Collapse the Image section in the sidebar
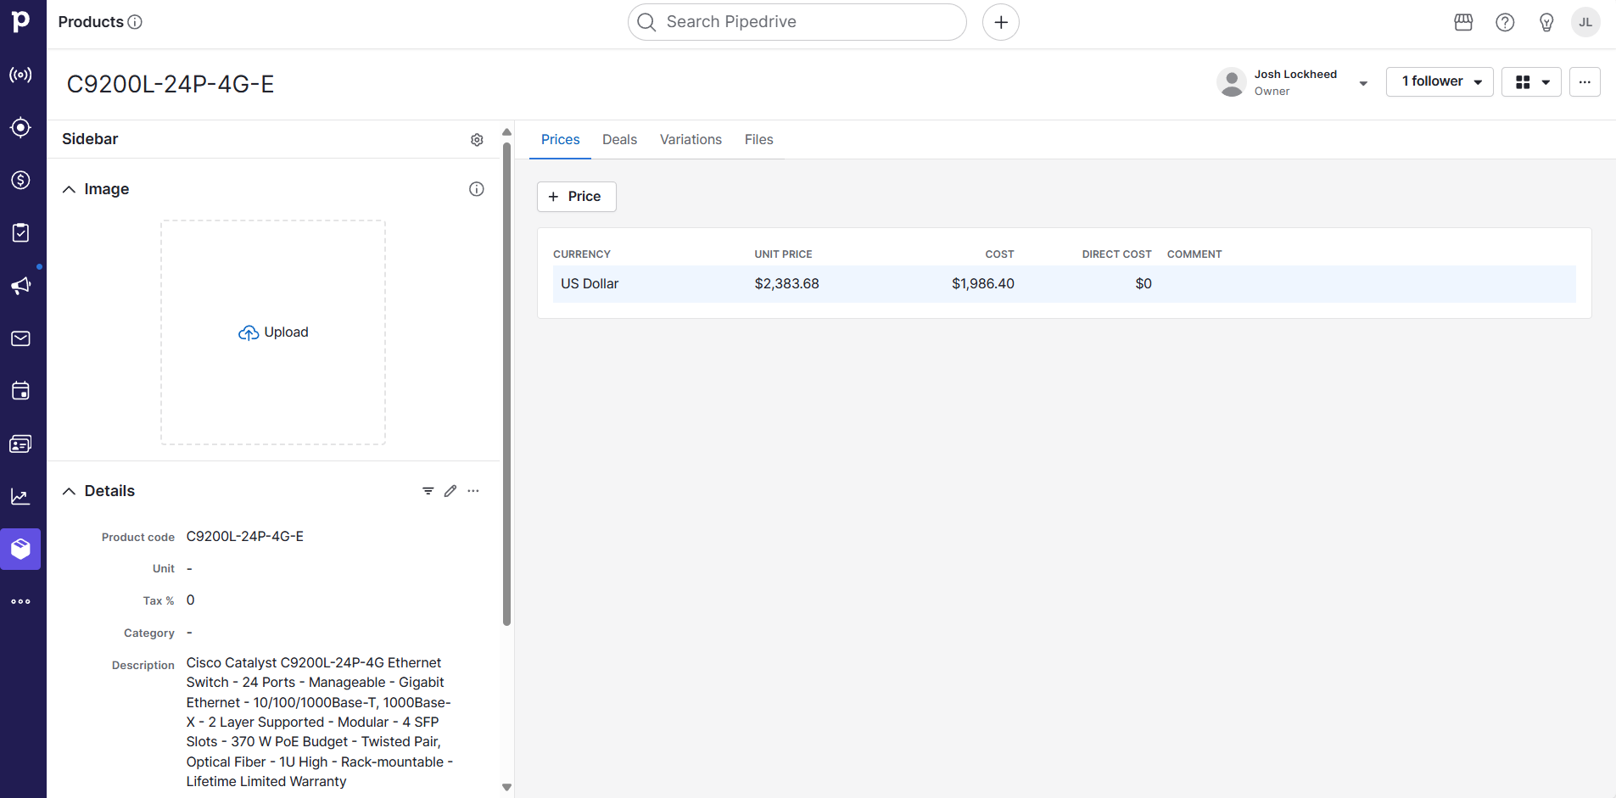The height and width of the screenshot is (798, 1616). pos(69,189)
